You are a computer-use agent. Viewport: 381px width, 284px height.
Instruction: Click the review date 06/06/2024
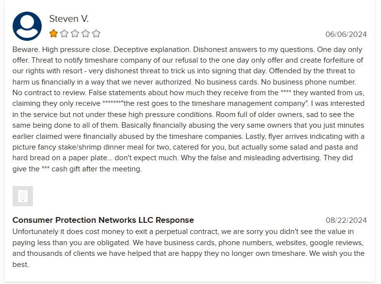coord(346,34)
